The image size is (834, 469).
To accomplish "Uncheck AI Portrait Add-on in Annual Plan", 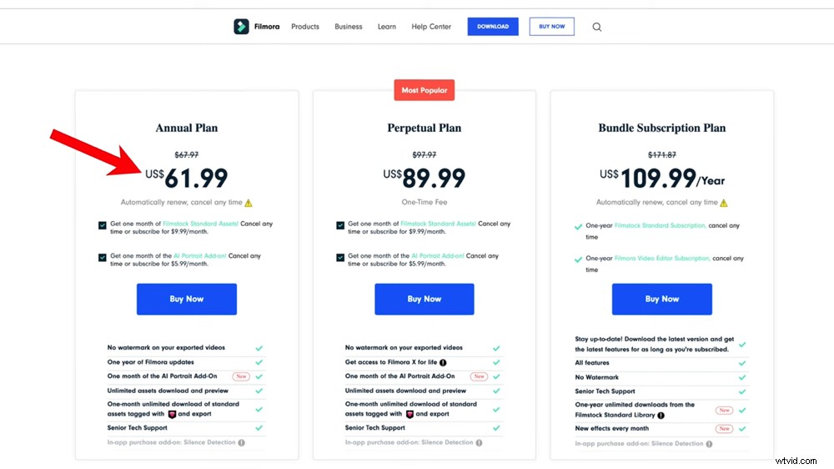I will point(102,257).
